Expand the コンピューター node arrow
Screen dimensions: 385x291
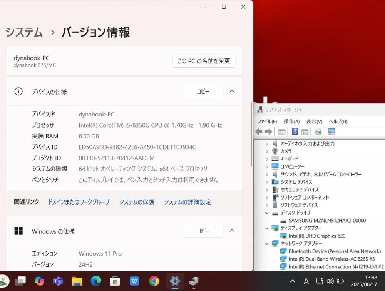[267, 167]
